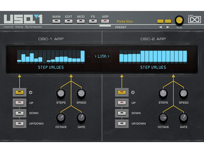Click the OSC-1 STEPS knob
The image size is (204, 153).
tap(61, 94)
